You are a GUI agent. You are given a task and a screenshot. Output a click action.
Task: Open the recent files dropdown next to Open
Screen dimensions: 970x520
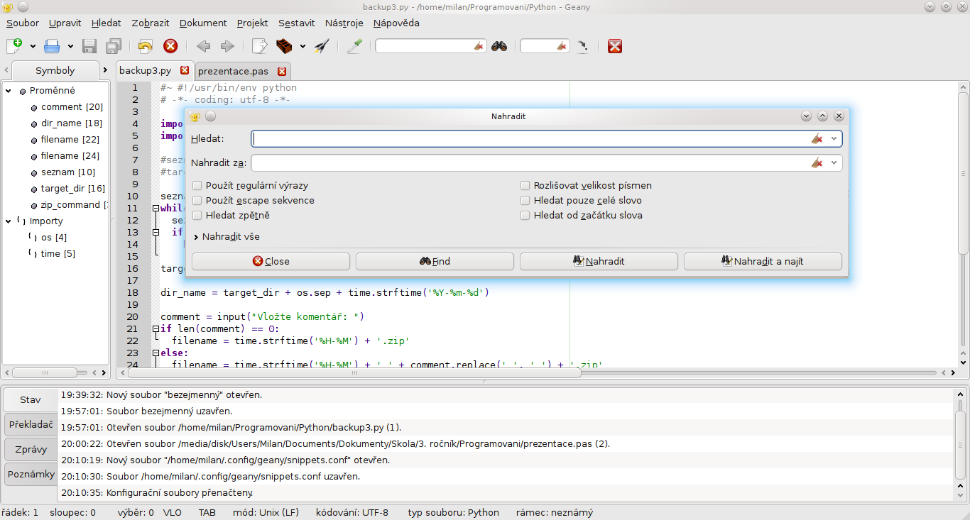point(70,46)
